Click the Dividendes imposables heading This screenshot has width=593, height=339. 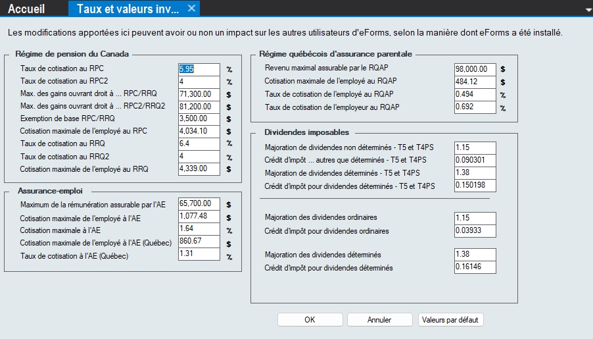307,132
